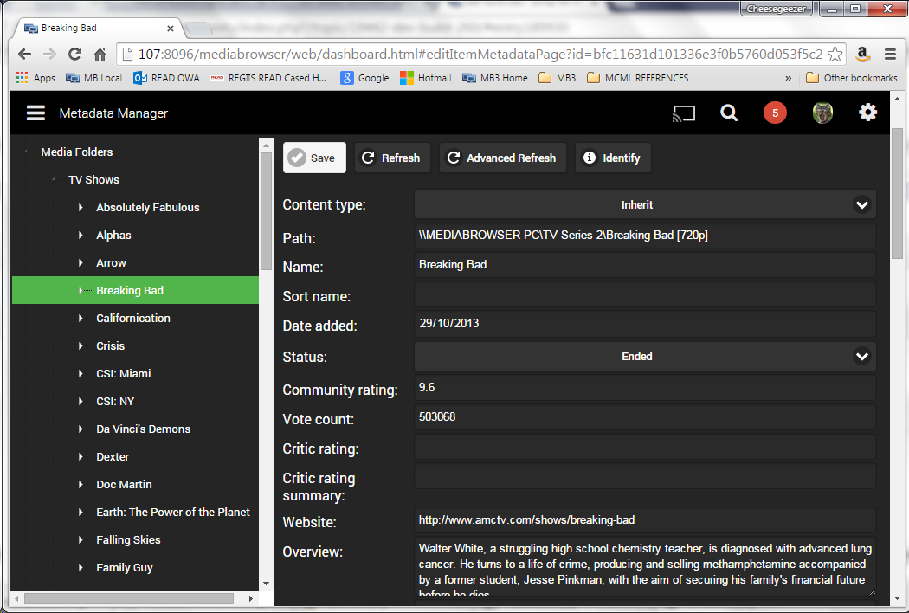The width and height of the screenshot is (909, 613).
Task: Click the user avatar picture
Action: (x=822, y=113)
